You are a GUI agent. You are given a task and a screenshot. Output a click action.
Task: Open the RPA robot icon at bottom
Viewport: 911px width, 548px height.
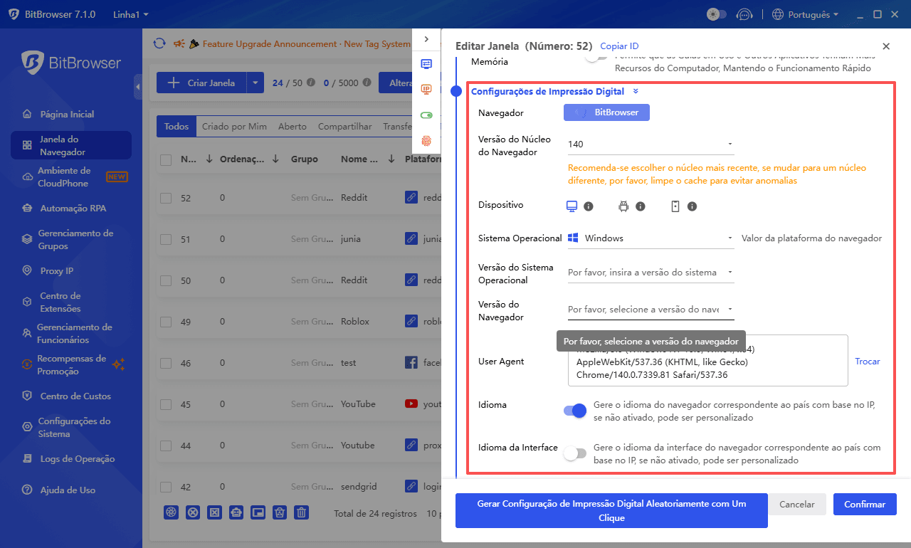pos(236,512)
